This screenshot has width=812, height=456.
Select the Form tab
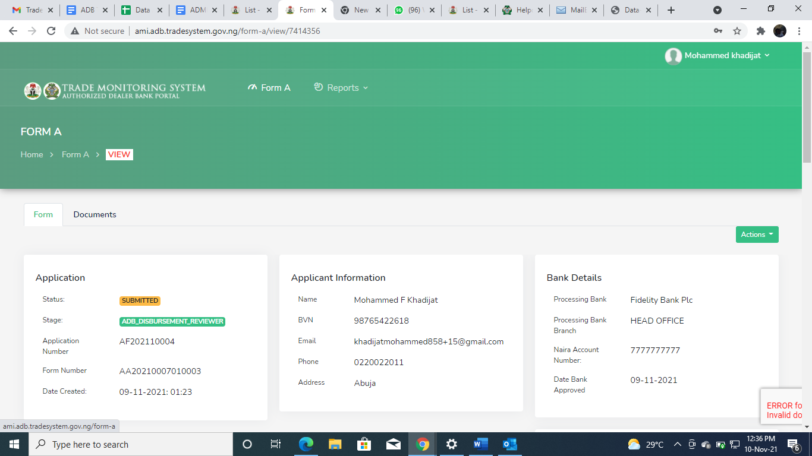click(43, 214)
